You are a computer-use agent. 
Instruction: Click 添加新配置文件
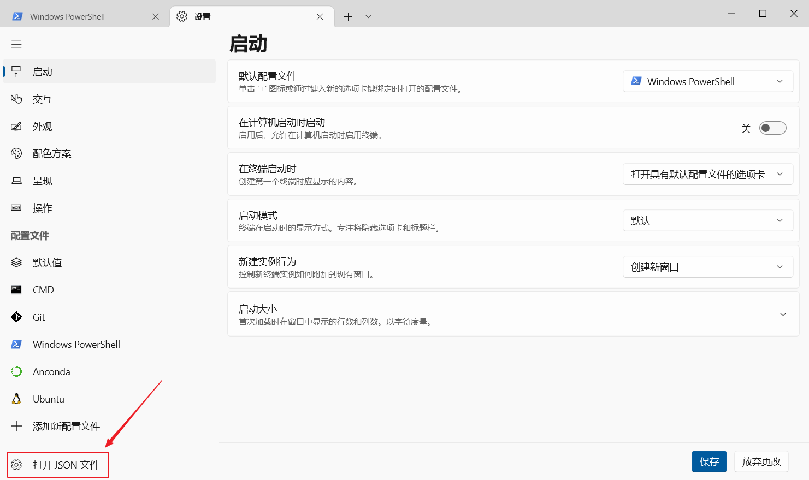(x=109, y=426)
